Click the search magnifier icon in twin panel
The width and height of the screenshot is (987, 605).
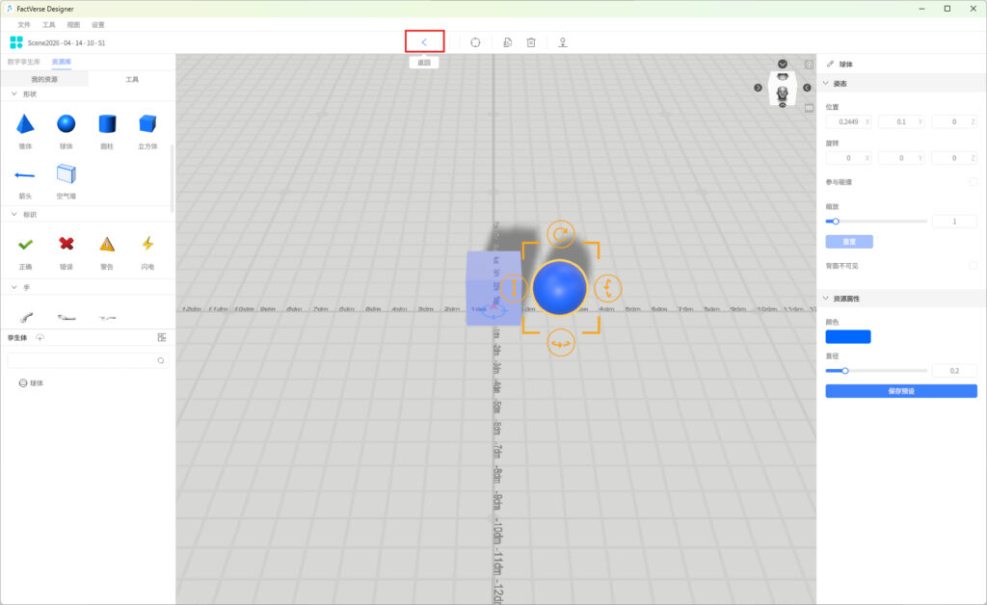(x=161, y=360)
